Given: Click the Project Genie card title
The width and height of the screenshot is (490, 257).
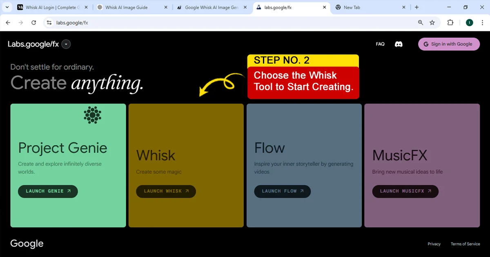Looking at the screenshot, I should pos(63,148).
